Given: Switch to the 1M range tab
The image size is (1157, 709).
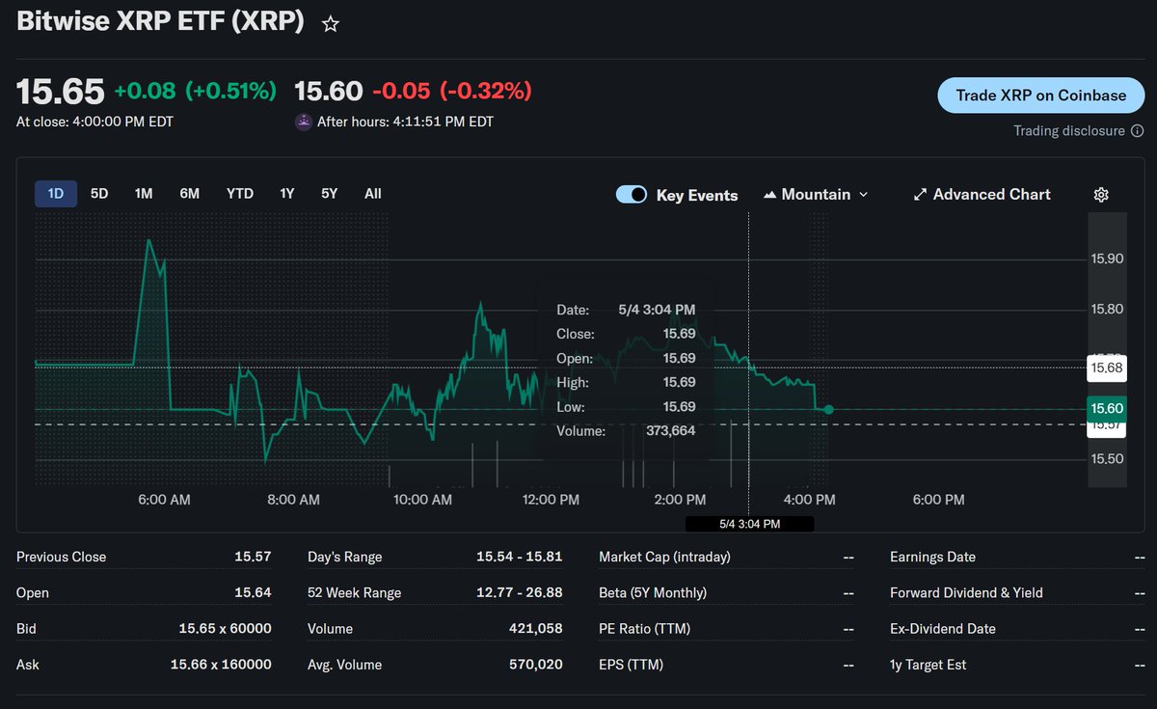Looking at the screenshot, I should click(144, 194).
